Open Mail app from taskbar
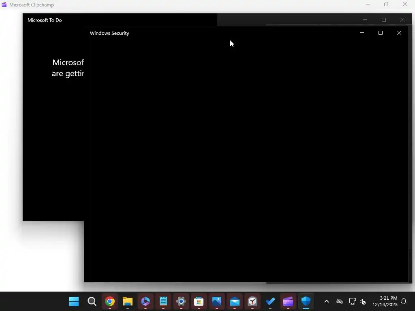Image resolution: width=415 pixels, height=311 pixels. (235, 301)
